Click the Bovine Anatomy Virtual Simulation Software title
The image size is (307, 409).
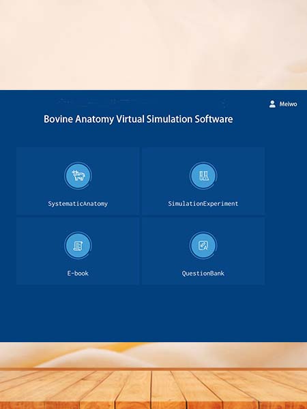pos(138,119)
